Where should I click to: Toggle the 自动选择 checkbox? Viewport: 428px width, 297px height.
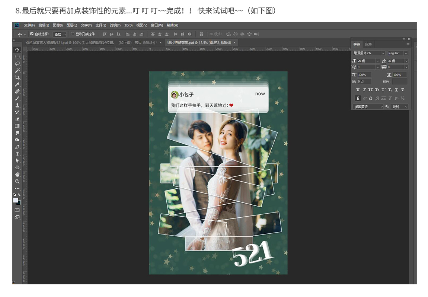[x=32, y=34]
